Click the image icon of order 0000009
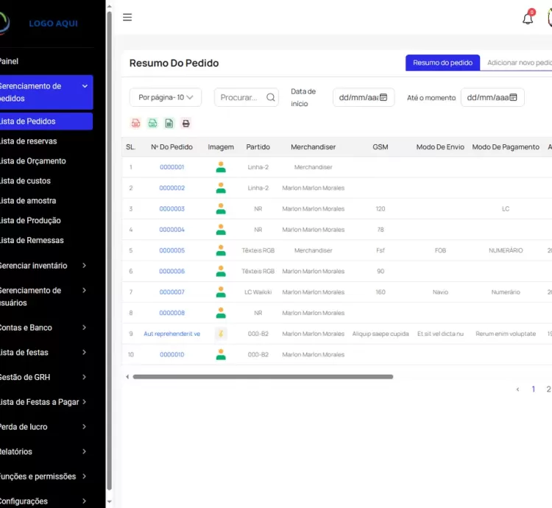The height and width of the screenshot is (508, 552). pyautogui.click(x=221, y=334)
